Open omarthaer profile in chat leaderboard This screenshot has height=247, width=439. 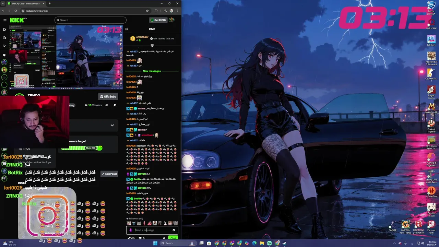(x=142, y=37)
